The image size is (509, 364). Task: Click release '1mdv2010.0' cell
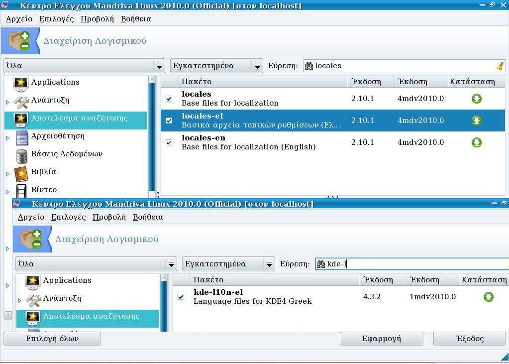click(433, 297)
